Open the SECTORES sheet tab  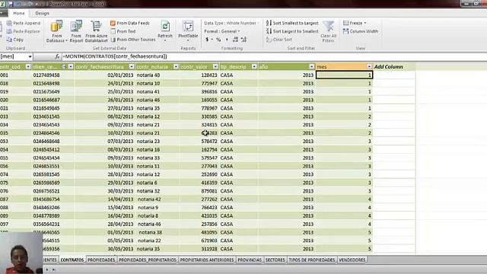coord(275,260)
